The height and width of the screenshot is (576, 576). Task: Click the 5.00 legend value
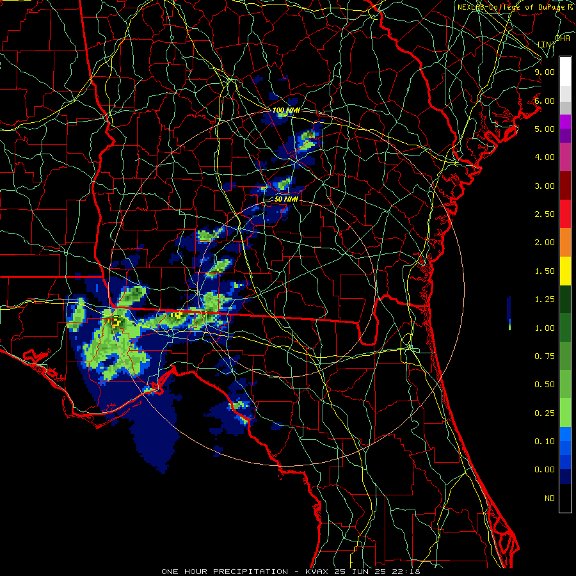tap(545, 129)
